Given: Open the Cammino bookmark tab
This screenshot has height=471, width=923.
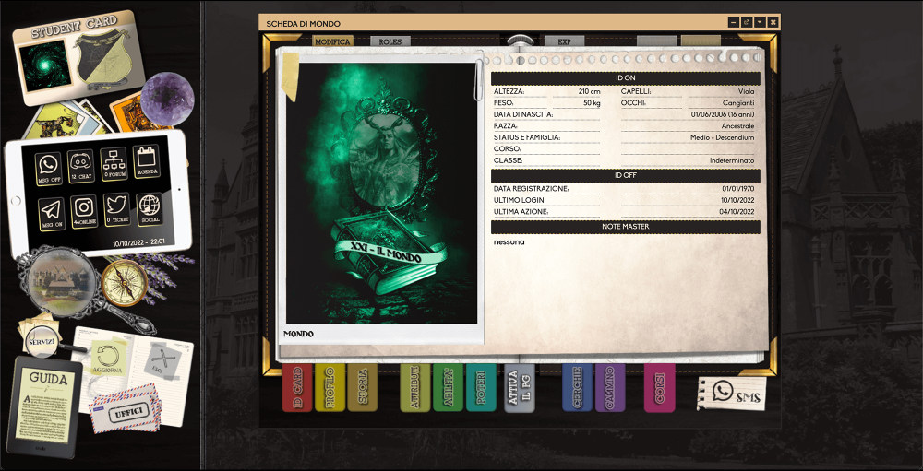Looking at the screenshot, I should click(610, 387).
